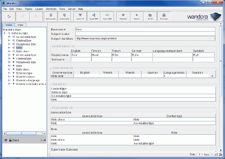This screenshot has width=225, height=159.
Task: Open Association type in the Classes list
Action: [61, 96]
